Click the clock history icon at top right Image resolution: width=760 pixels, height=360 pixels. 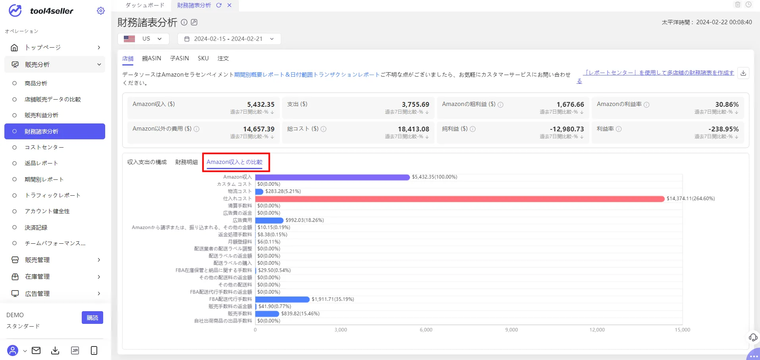(748, 4)
